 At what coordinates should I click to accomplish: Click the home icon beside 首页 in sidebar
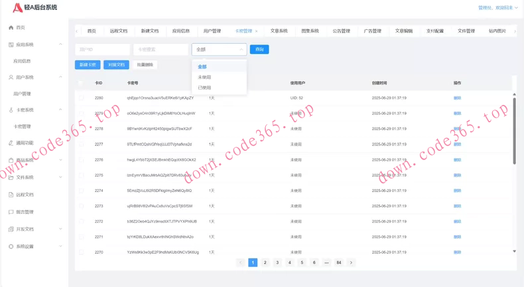pyautogui.click(x=11, y=27)
